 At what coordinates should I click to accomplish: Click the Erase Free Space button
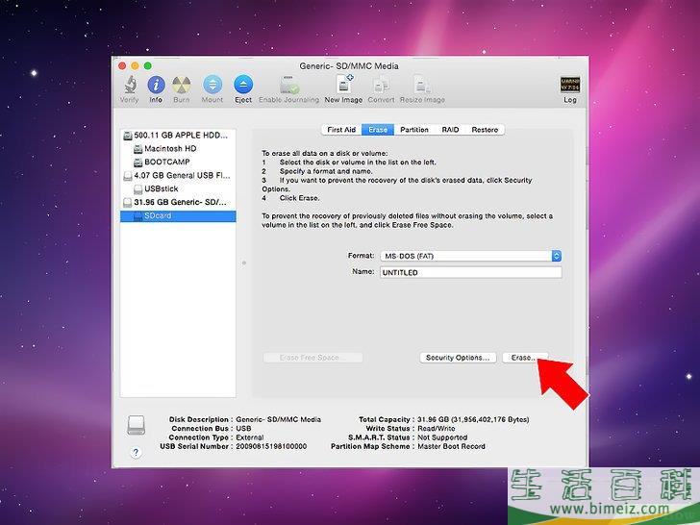click(x=312, y=358)
